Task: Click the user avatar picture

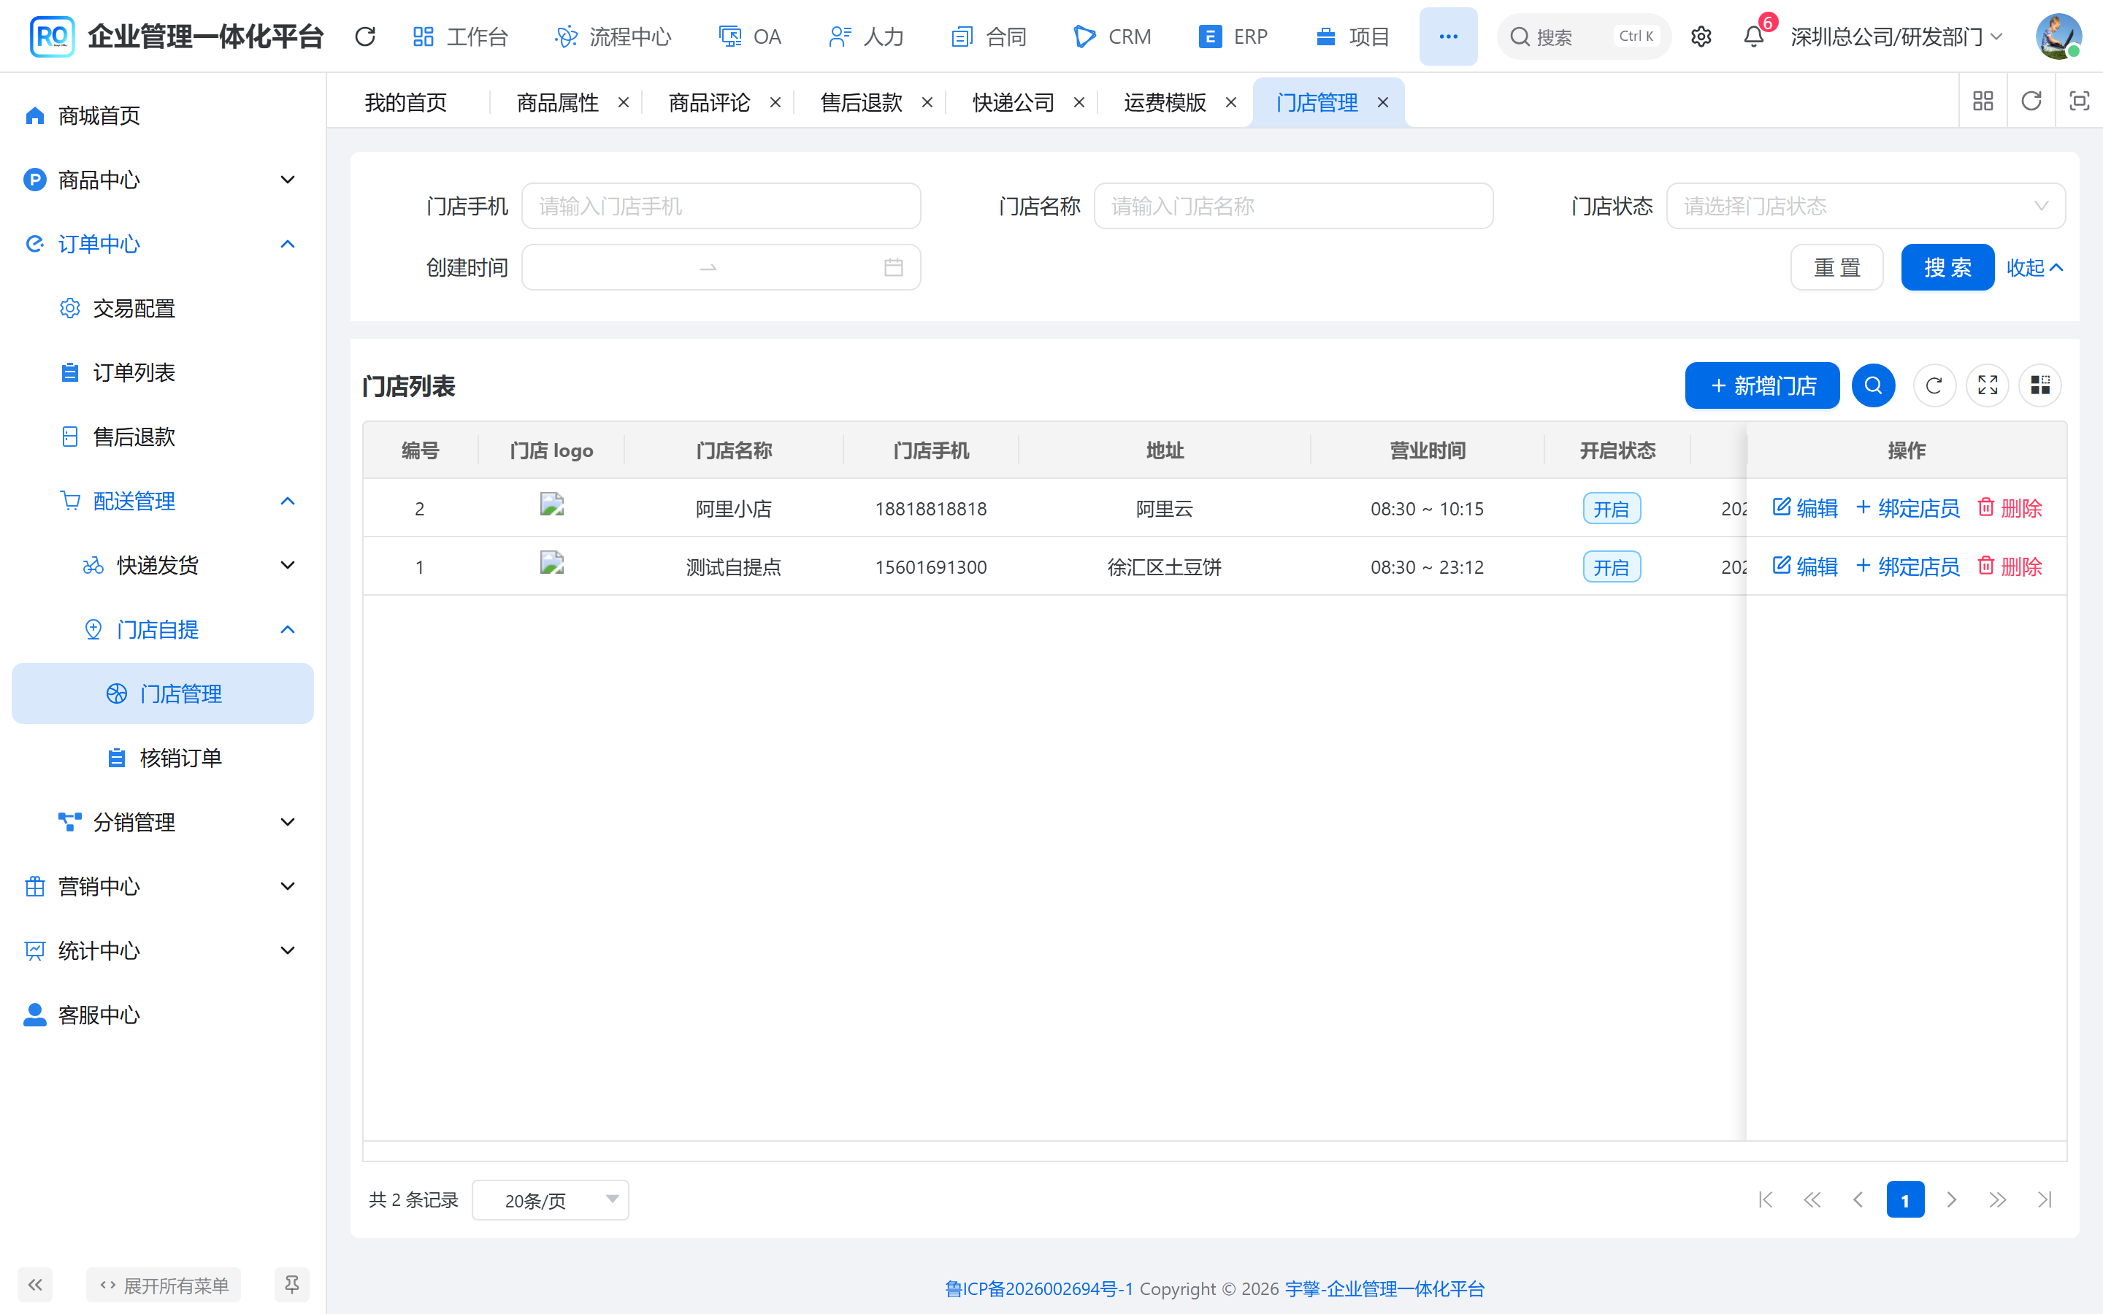Action: click(2058, 36)
